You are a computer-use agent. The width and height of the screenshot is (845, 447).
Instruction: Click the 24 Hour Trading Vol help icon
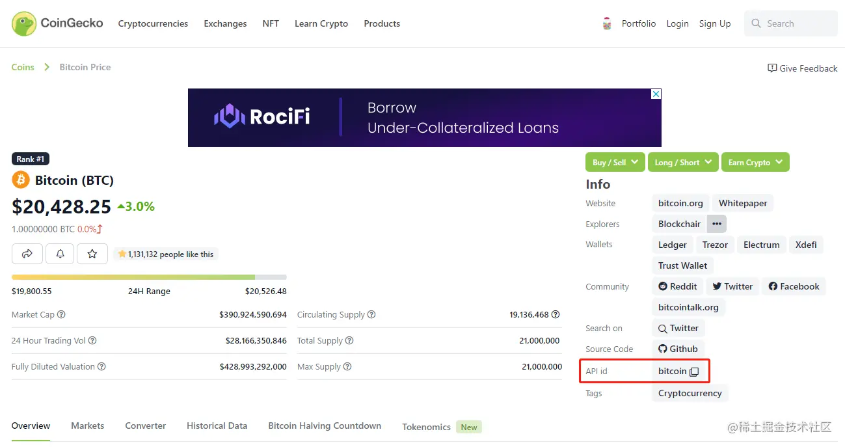[x=92, y=341]
